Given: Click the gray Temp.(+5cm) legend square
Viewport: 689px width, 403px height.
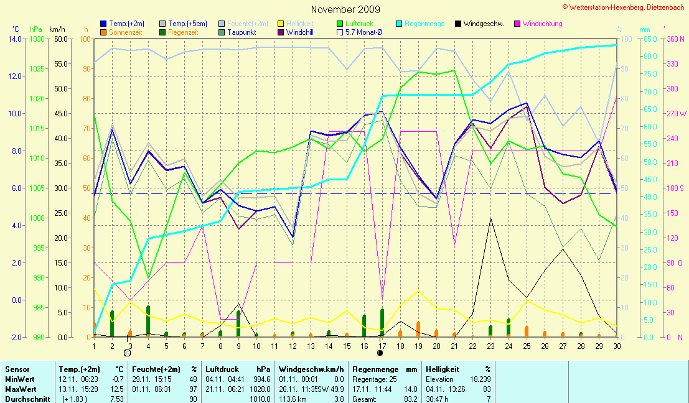Looking at the screenshot, I should pyautogui.click(x=162, y=24).
